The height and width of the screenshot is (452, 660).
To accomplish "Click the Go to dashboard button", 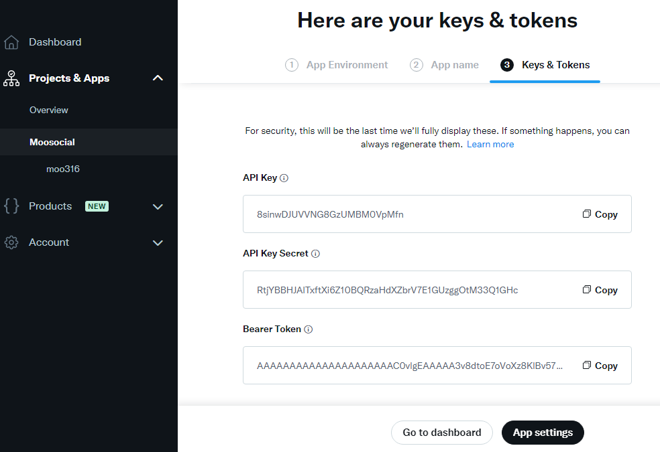I will point(442,433).
